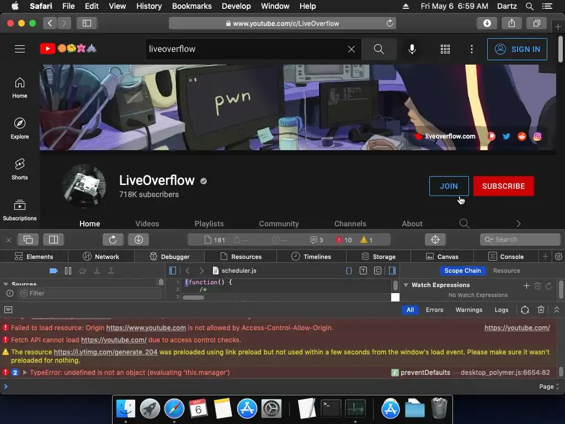Reload page from the inspector toolbar
This screenshot has height=424, width=565.
point(113,240)
